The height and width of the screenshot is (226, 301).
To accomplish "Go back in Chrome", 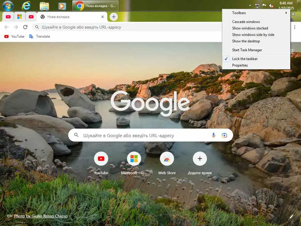I will click(x=6, y=27).
